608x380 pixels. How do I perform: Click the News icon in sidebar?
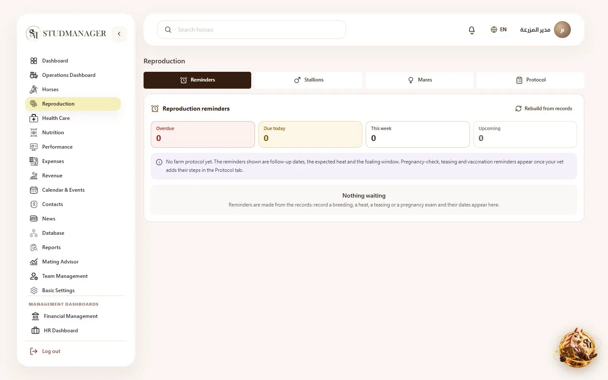pos(34,219)
